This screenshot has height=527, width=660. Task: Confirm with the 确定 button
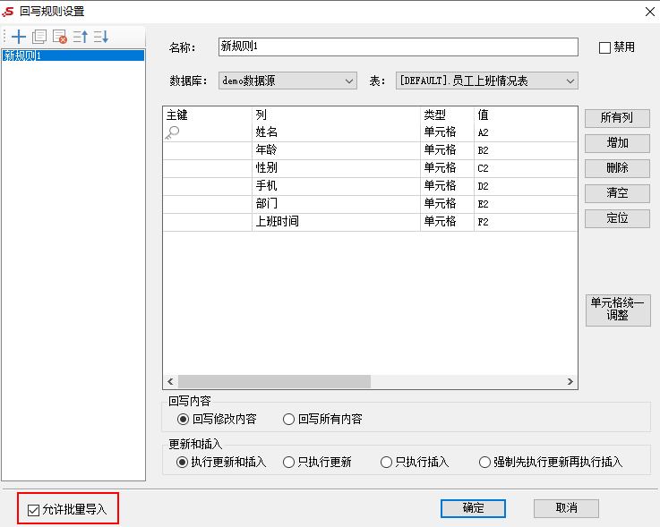click(473, 508)
